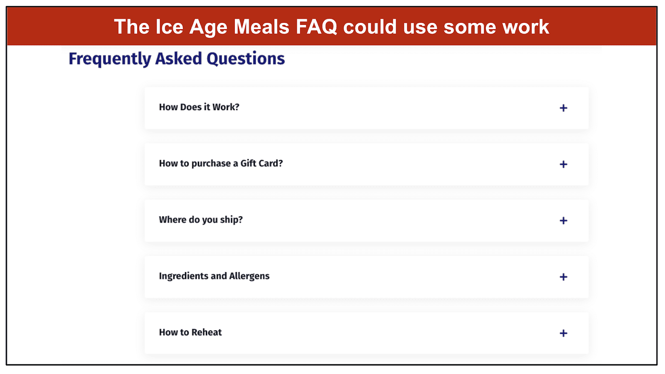
Task: Click the words Ice Age Meals in the banner
Action: pyautogui.click(x=222, y=27)
